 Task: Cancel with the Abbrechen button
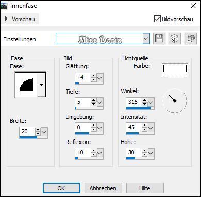click(x=103, y=188)
